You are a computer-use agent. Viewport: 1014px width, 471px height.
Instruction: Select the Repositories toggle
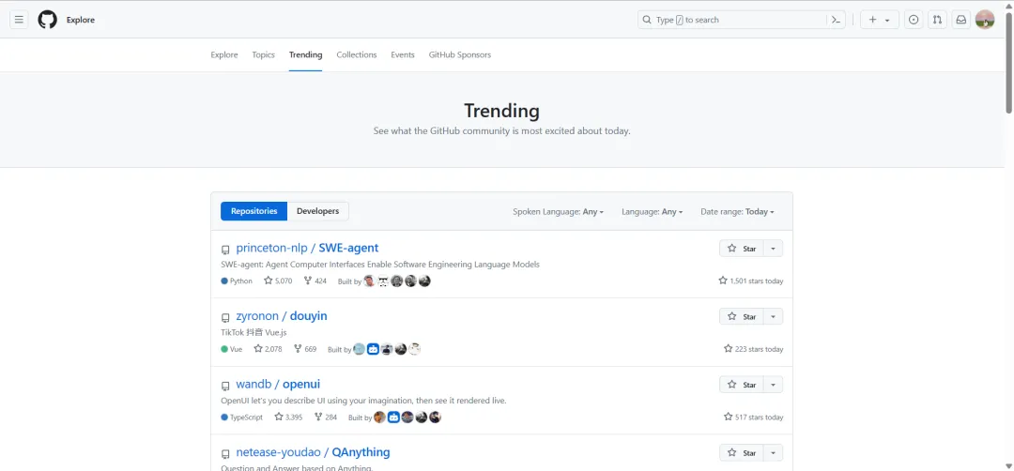pos(254,211)
